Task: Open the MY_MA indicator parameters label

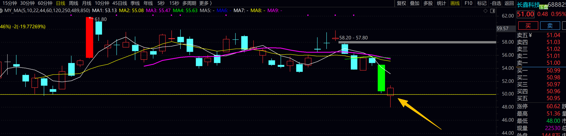Action: coord(47,11)
